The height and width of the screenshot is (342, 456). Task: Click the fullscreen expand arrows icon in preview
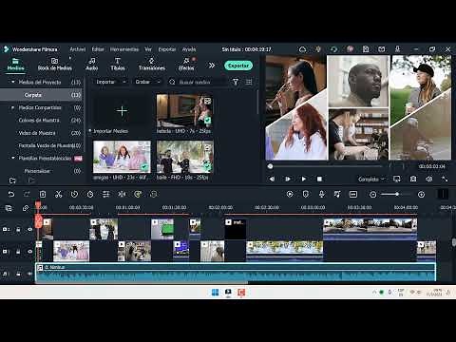click(x=445, y=179)
